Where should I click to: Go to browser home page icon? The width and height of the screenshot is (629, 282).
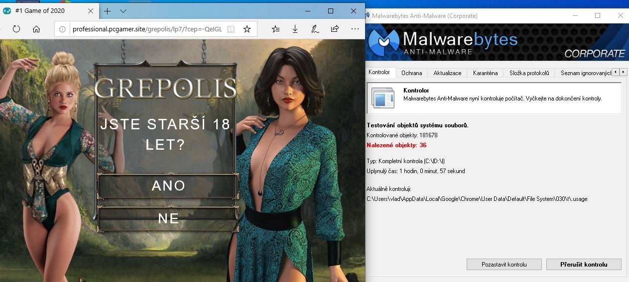[x=36, y=29]
